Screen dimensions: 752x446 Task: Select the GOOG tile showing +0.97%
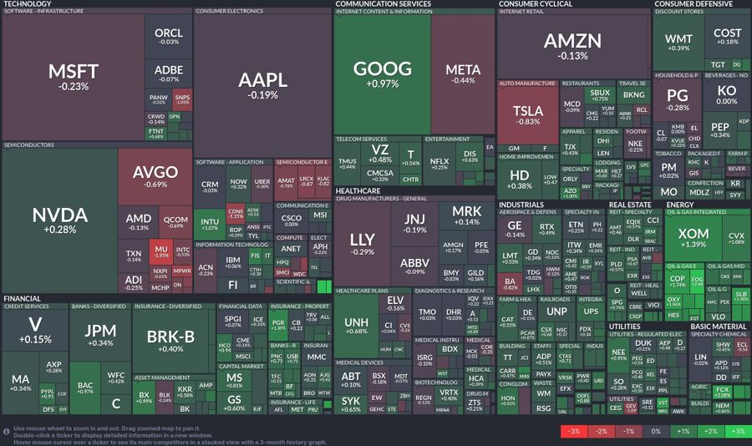point(382,75)
